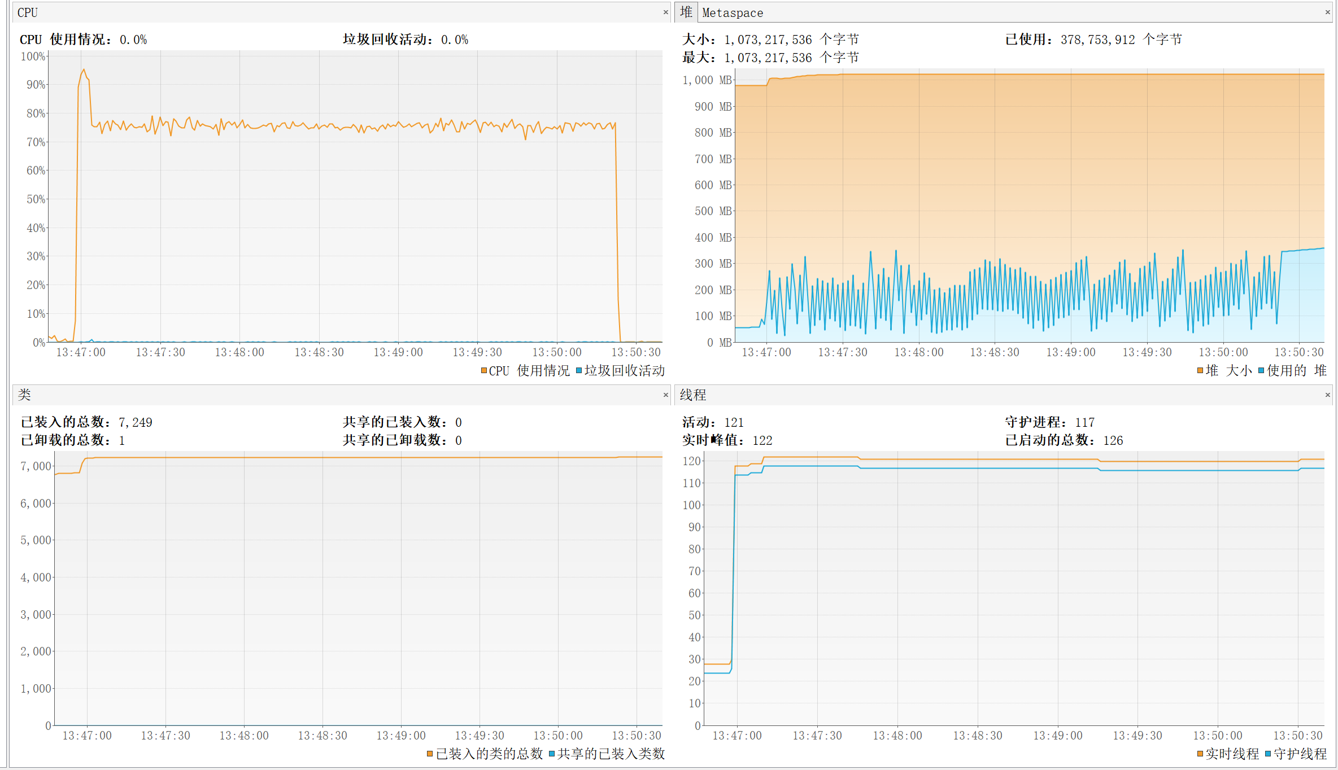
Task: Click the blue 共享的已装入类数 legend swatch
Action: [x=551, y=754]
